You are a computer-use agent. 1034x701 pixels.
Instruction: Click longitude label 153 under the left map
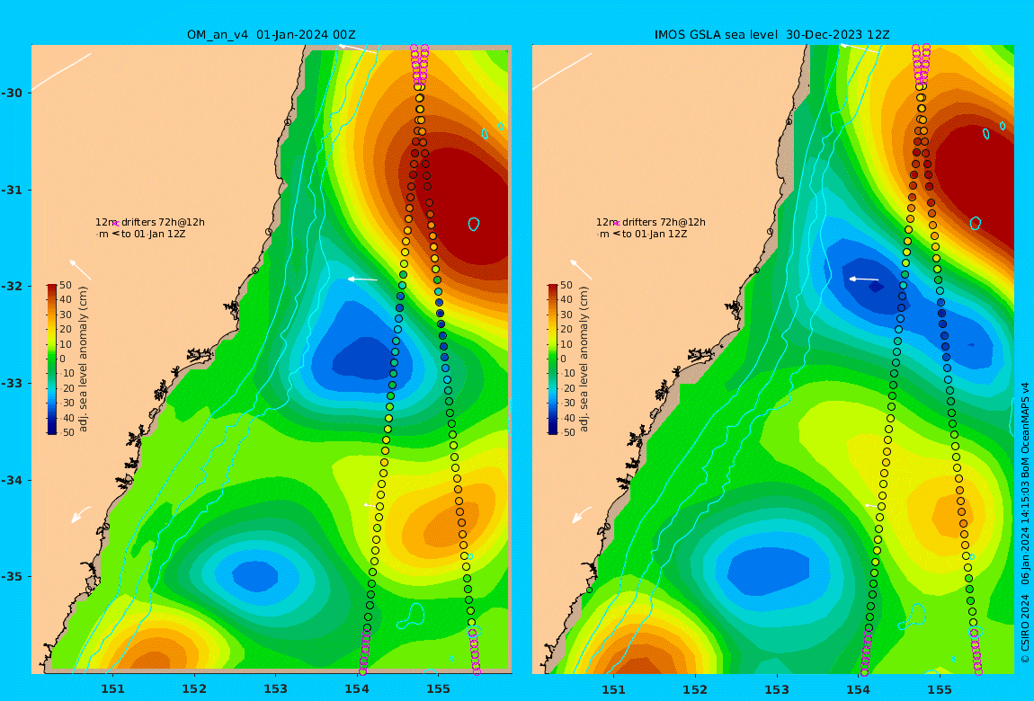click(276, 689)
